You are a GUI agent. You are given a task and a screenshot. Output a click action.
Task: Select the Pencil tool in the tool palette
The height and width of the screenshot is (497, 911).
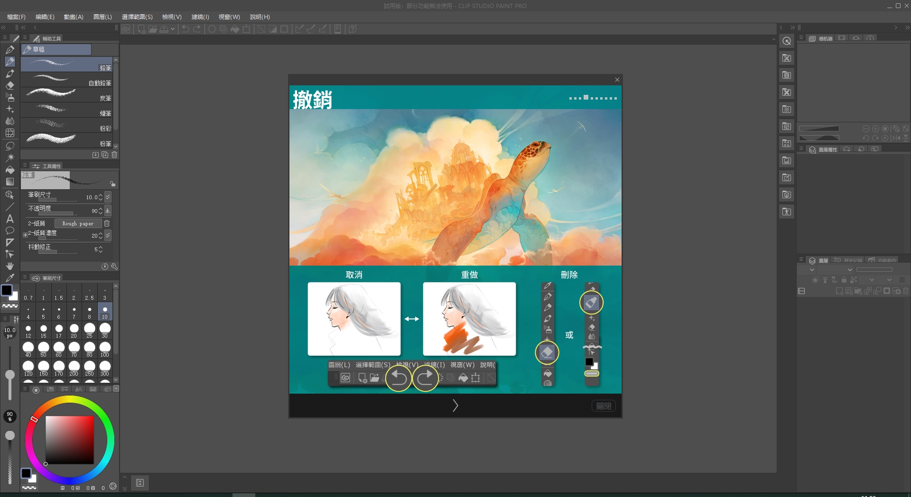coord(9,62)
